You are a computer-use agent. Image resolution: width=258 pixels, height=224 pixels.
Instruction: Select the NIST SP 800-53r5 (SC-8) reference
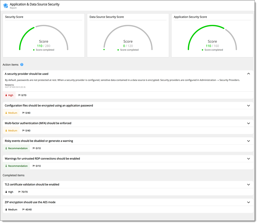15,87
